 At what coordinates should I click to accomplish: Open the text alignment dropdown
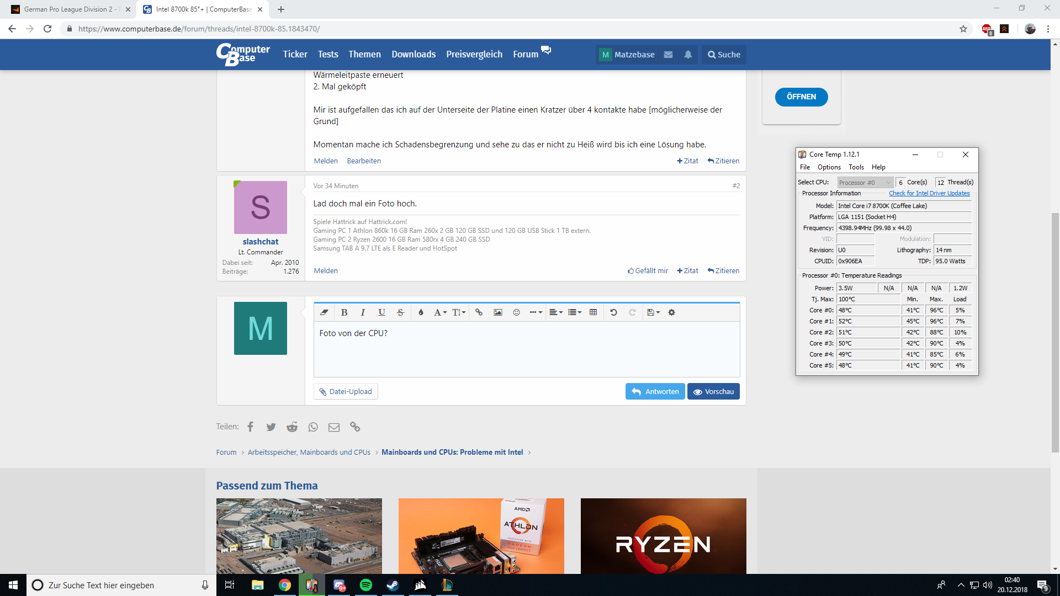pos(556,312)
